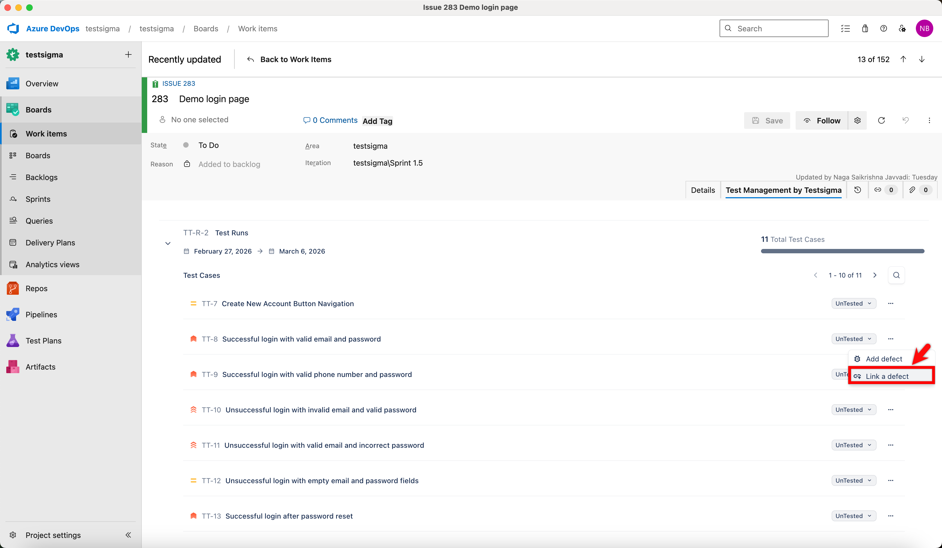
Task: Click the Save button
Action: tap(767, 120)
